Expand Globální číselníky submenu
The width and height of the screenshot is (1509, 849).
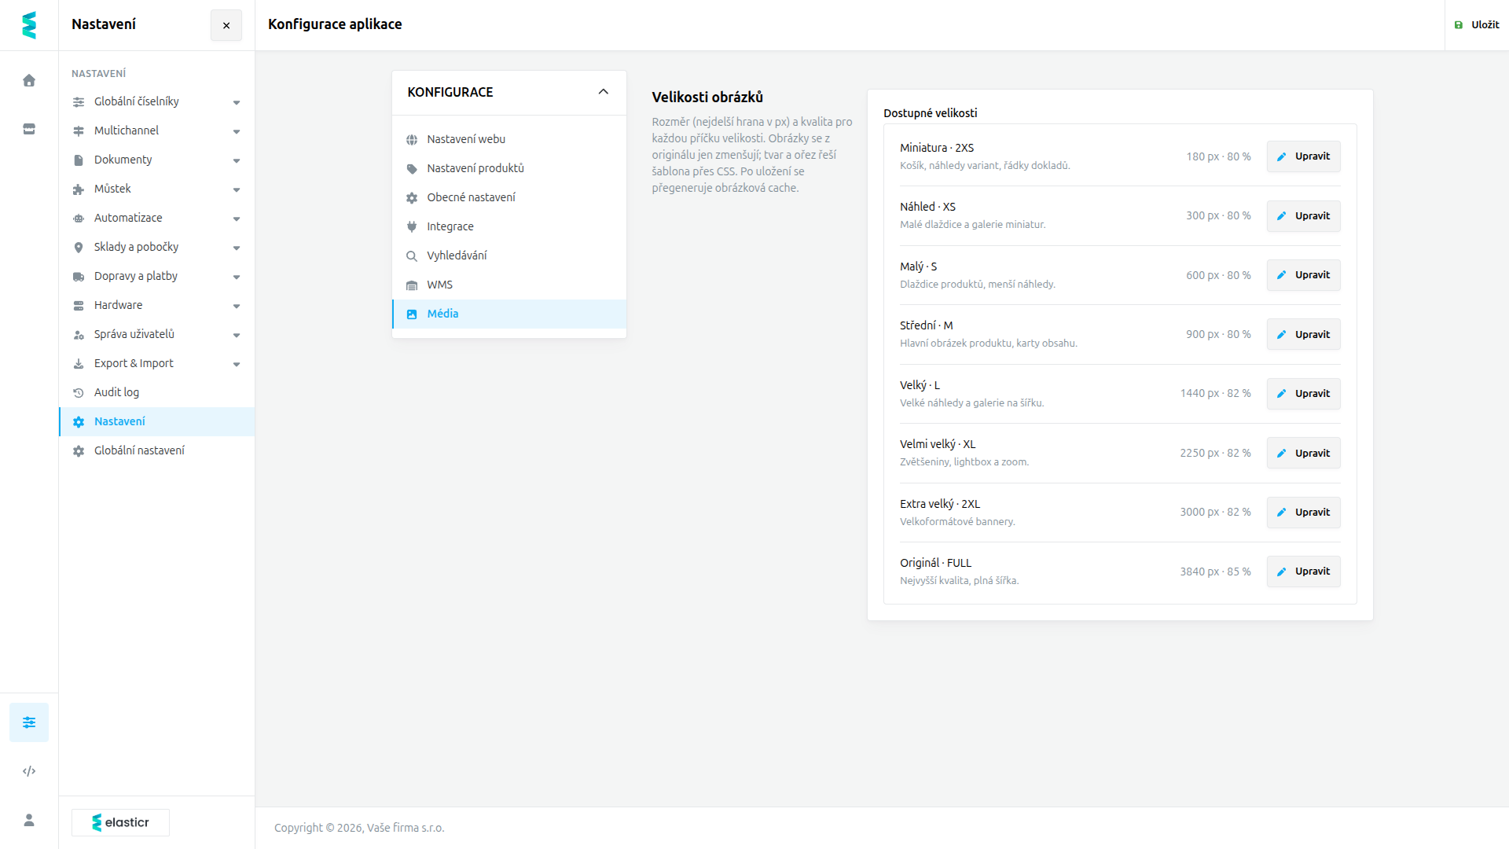[237, 102]
